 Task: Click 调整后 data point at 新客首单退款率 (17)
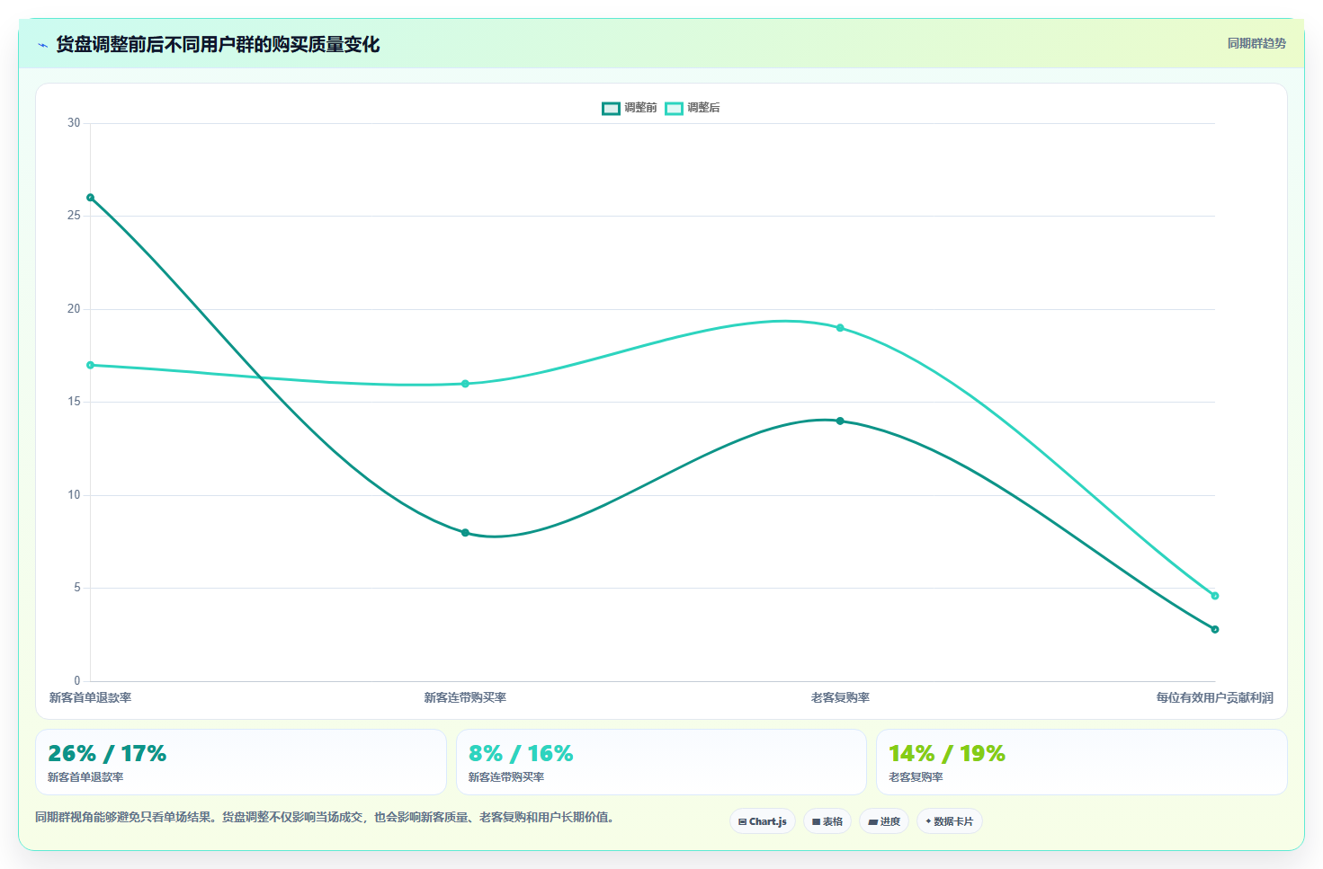tap(90, 365)
